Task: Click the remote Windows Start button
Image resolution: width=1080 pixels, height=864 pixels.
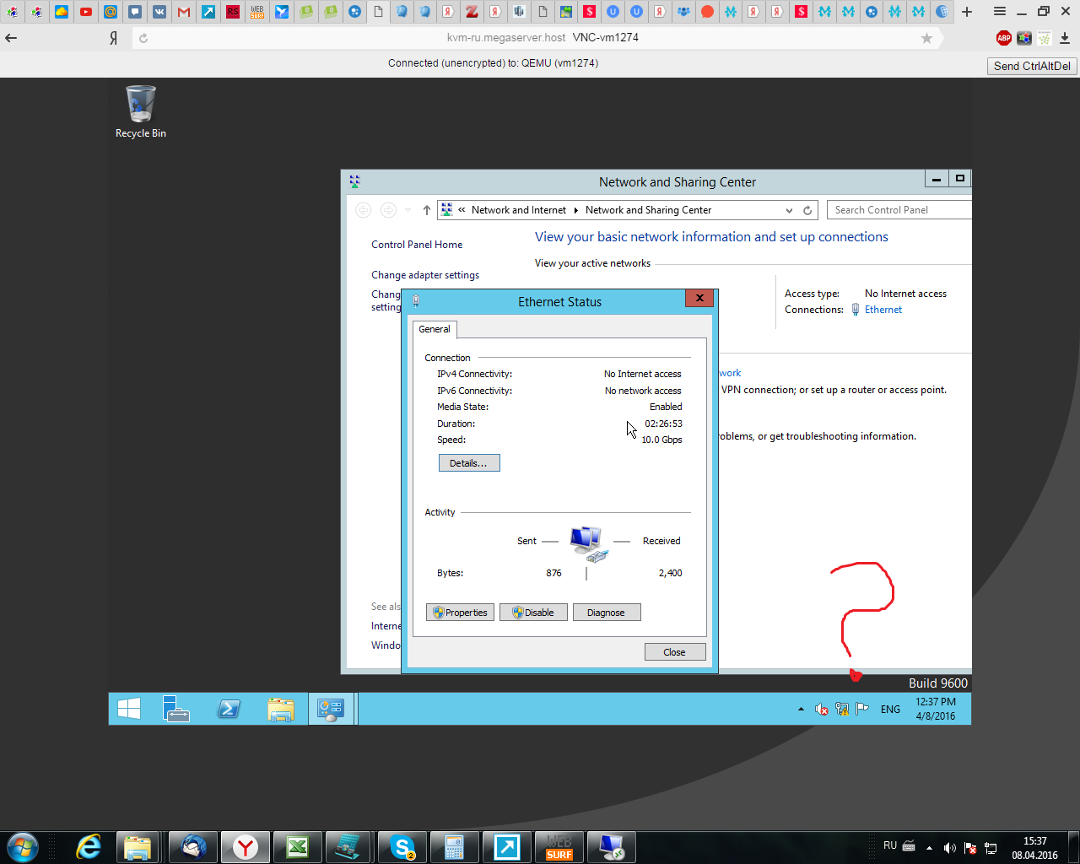Action: point(129,709)
